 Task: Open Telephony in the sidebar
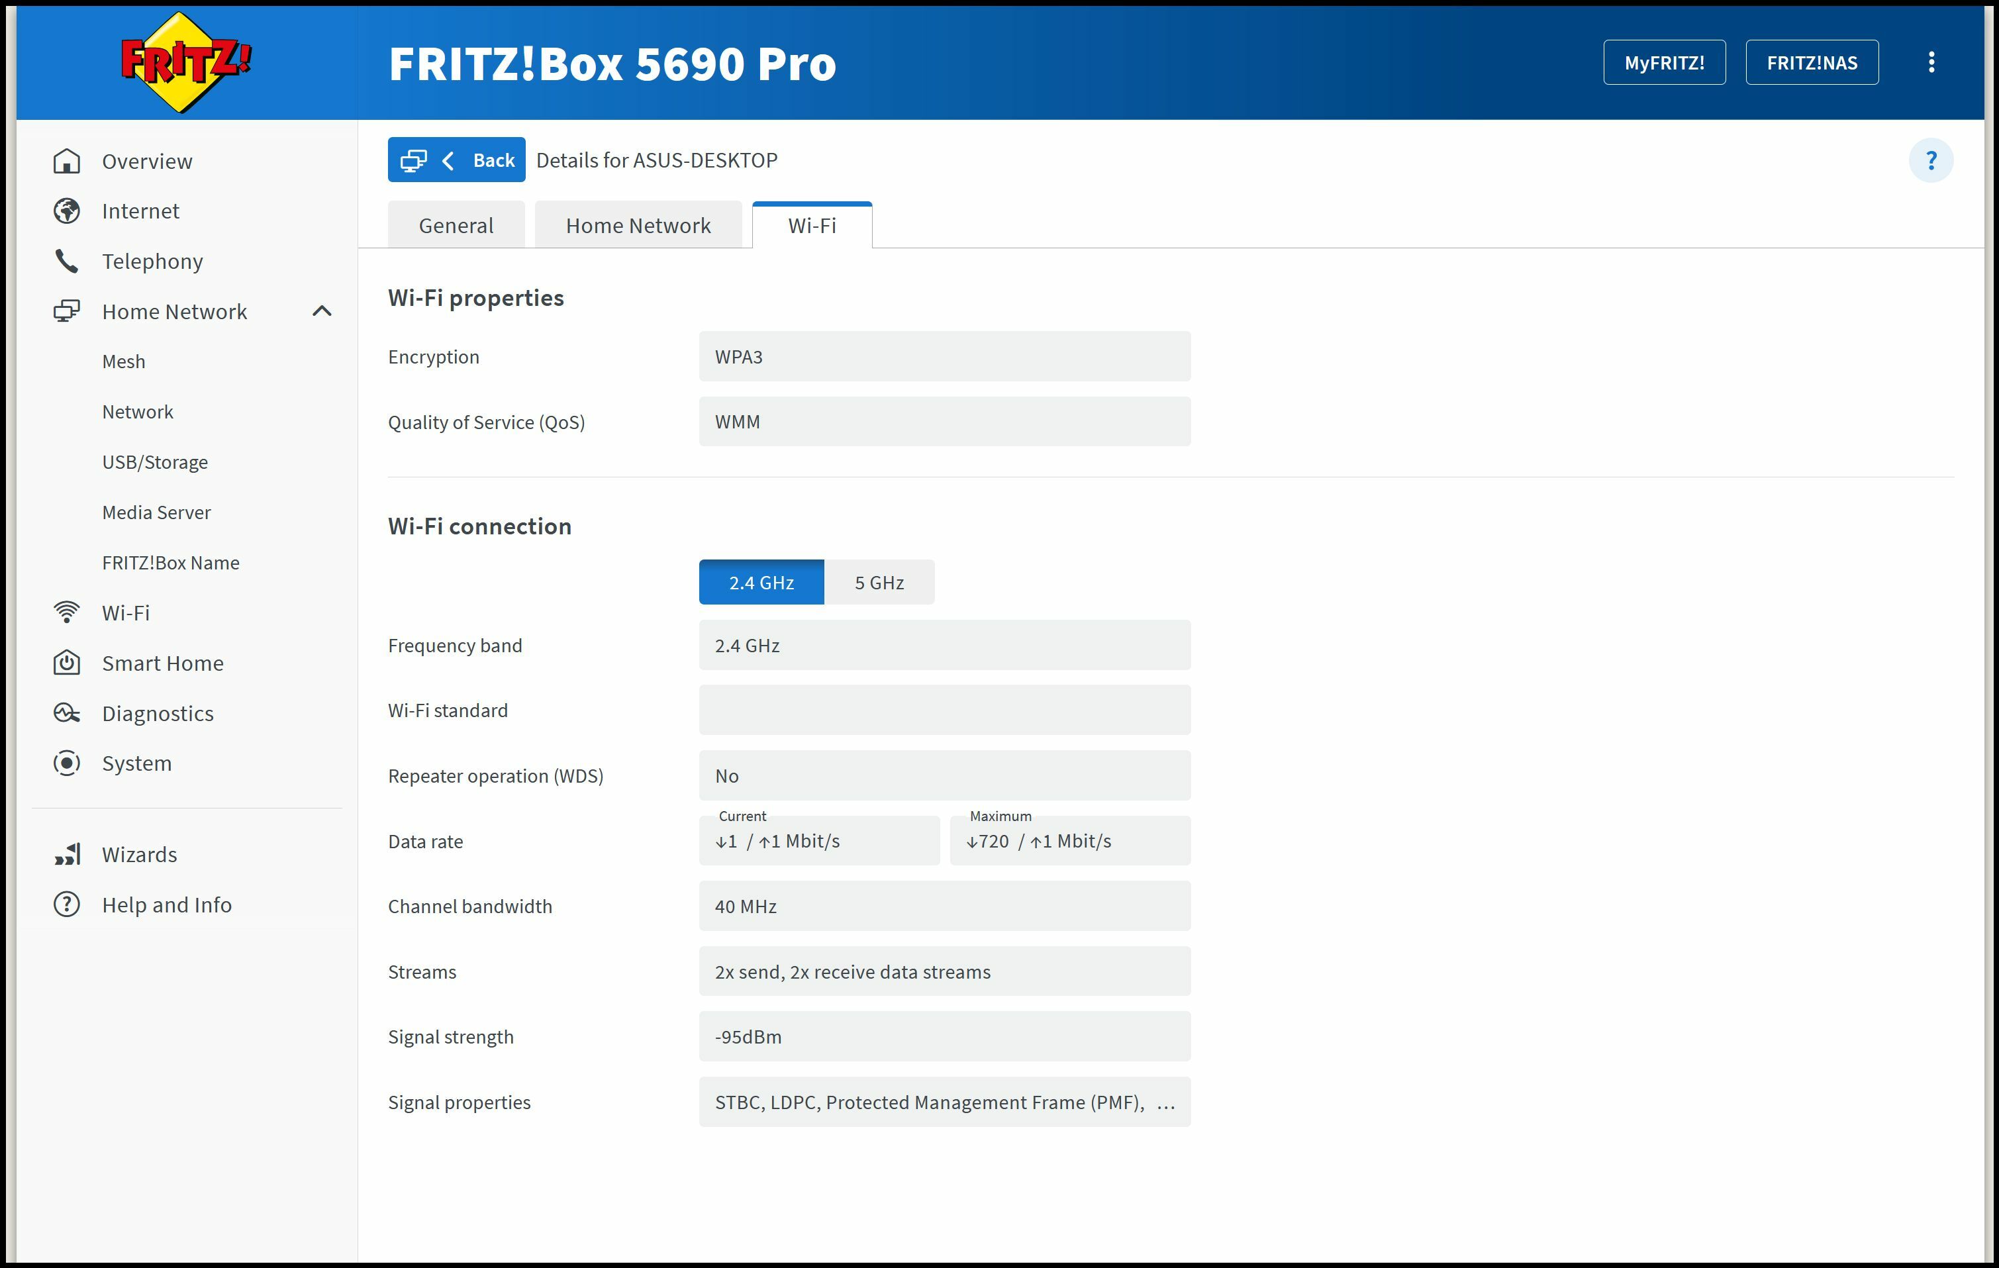point(153,262)
